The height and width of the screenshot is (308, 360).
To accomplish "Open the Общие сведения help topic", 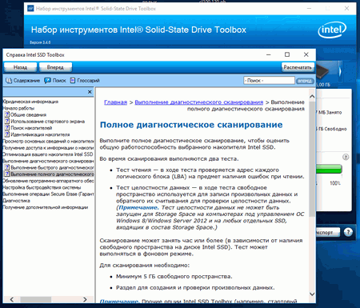I will (28, 115).
